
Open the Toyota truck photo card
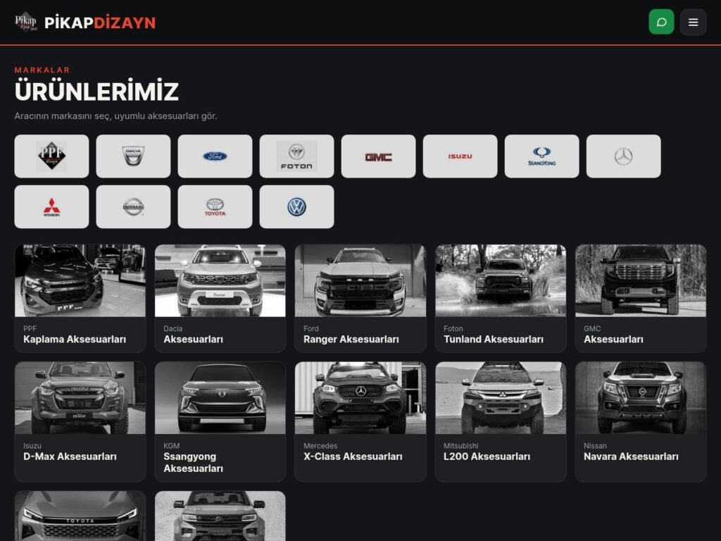click(80, 516)
